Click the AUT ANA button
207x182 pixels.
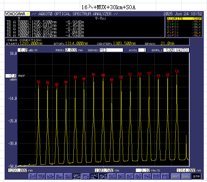112,176
